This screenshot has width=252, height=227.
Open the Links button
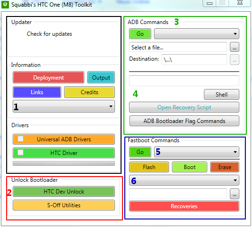(37, 92)
